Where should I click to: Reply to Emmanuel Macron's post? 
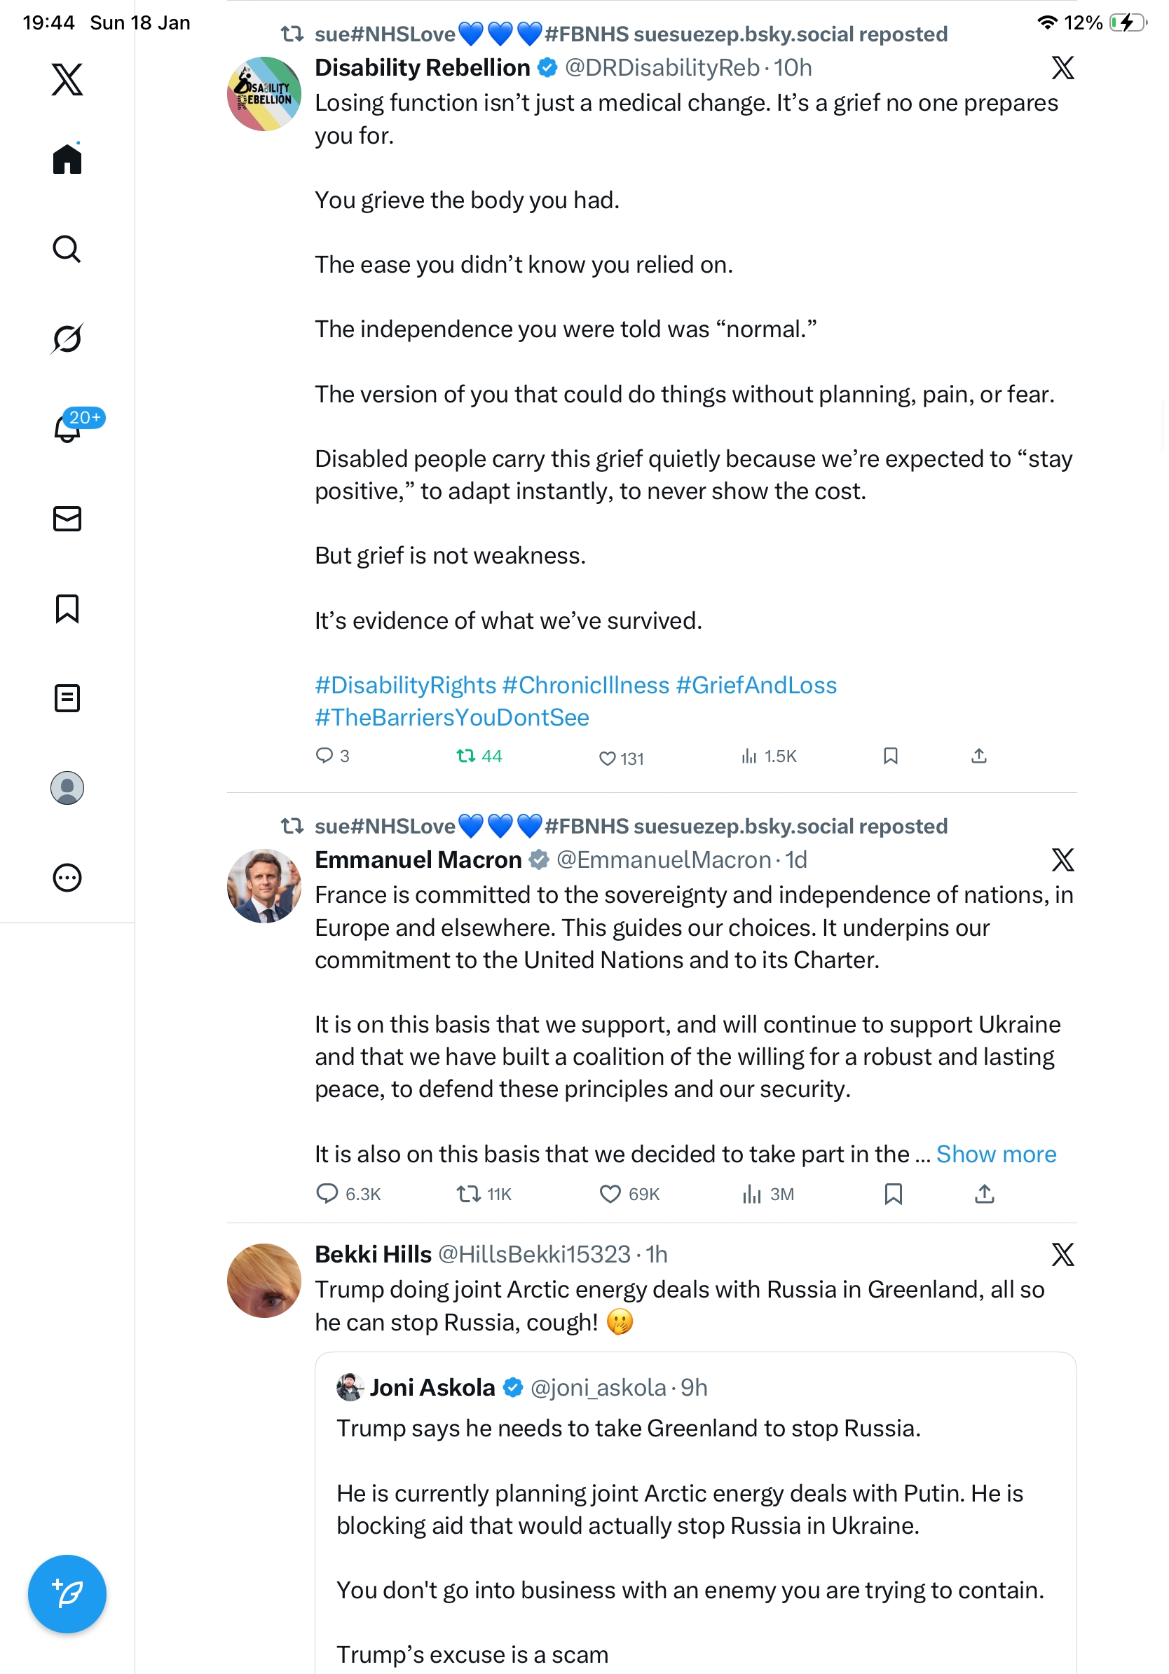[x=327, y=1195]
